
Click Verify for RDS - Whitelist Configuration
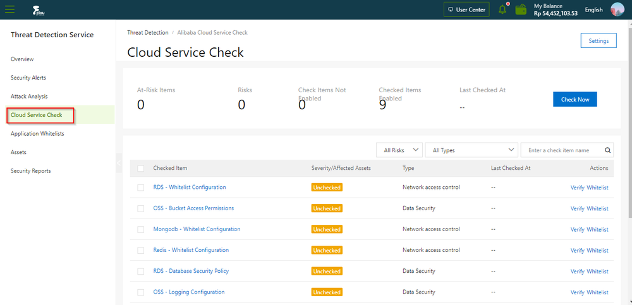click(x=577, y=188)
